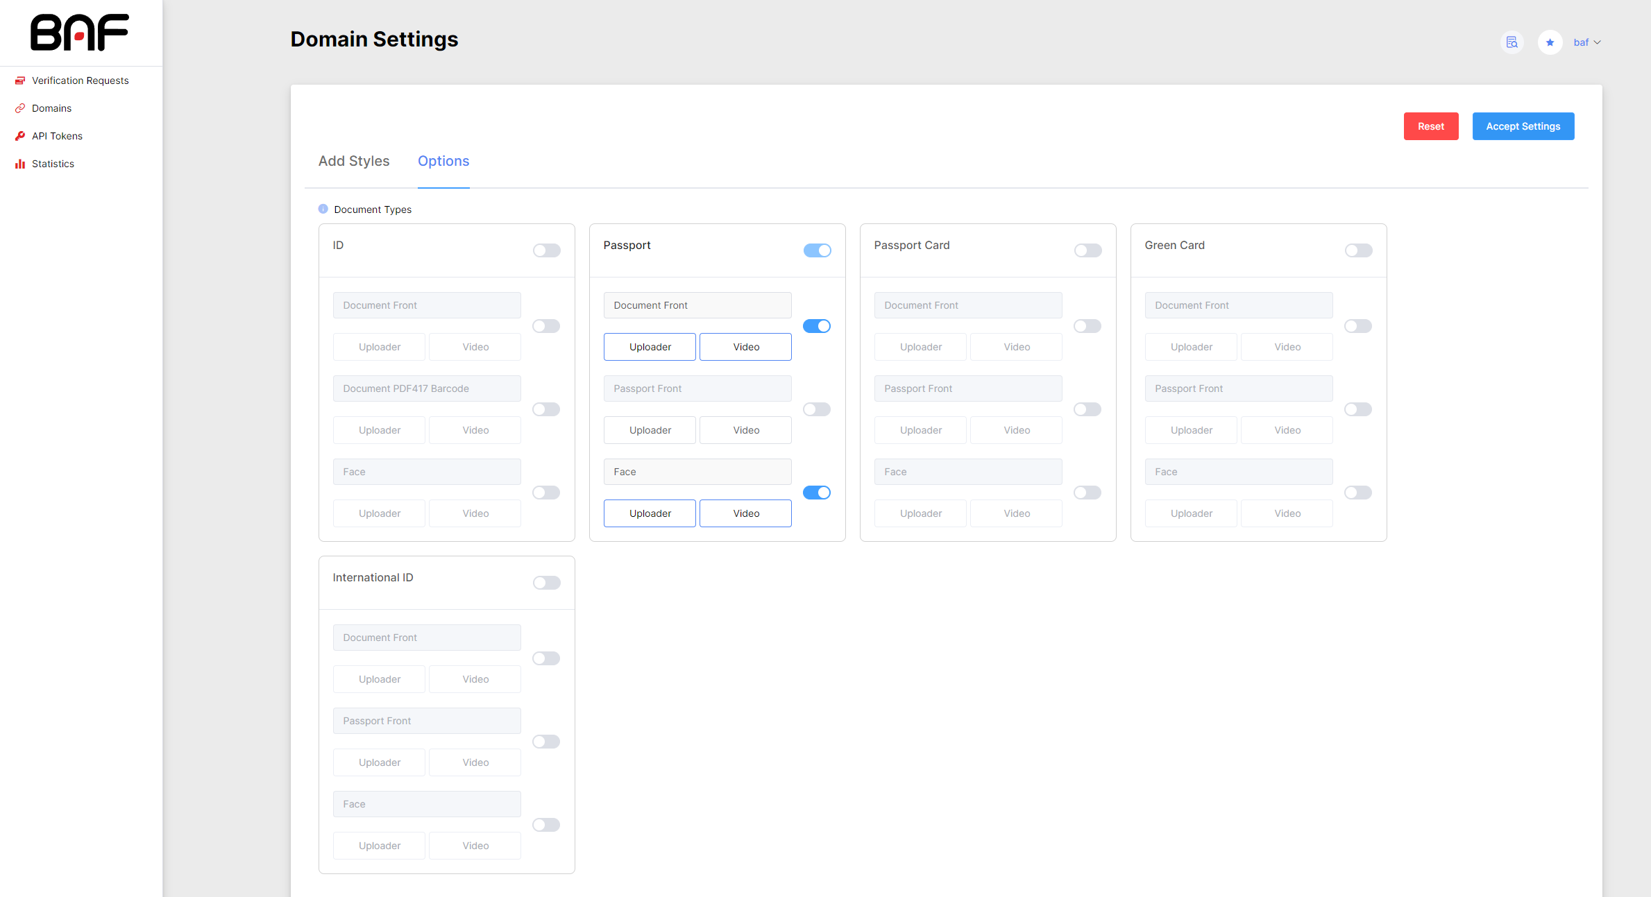Select Uploader under Passport's Face
1651x897 pixels.
click(650, 513)
